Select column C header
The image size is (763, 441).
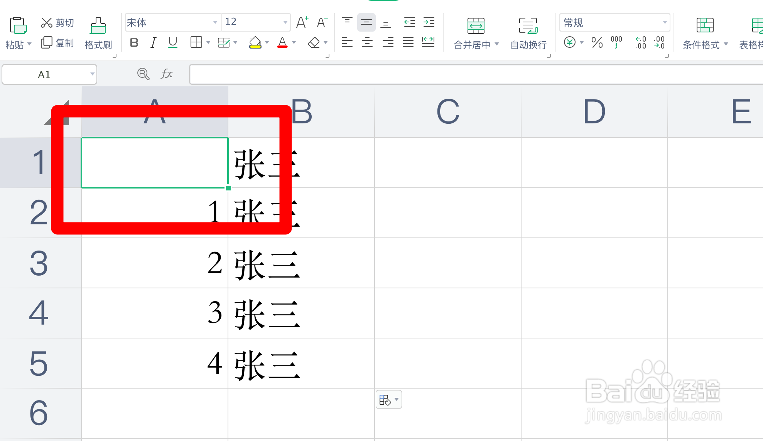[447, 112]
